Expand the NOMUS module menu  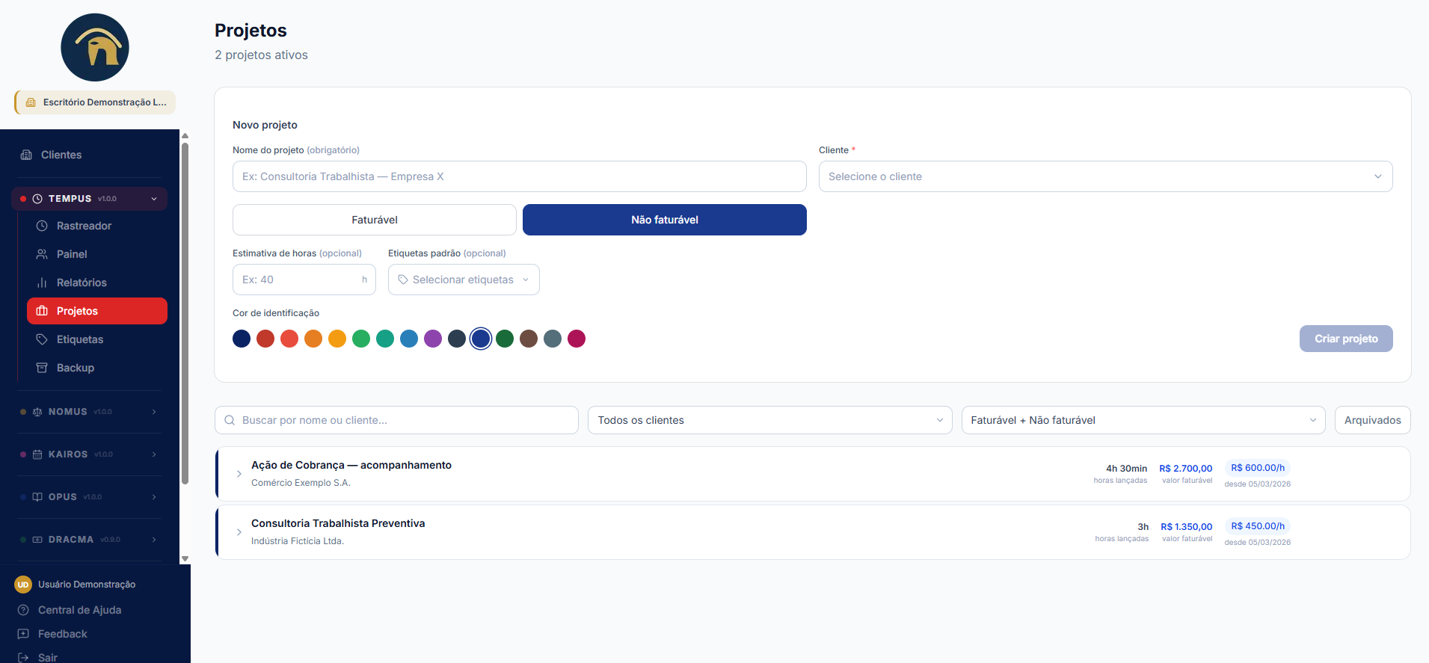pos(89,412)
